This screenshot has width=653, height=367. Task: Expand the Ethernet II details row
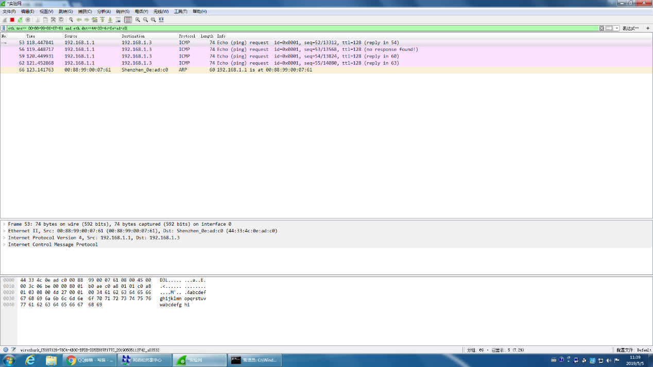(4, 231)
